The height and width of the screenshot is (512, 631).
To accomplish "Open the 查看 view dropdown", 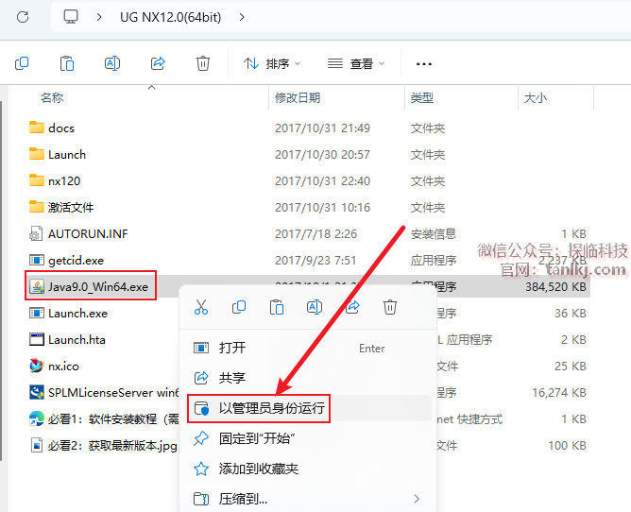I will click(x=356, y=63).
